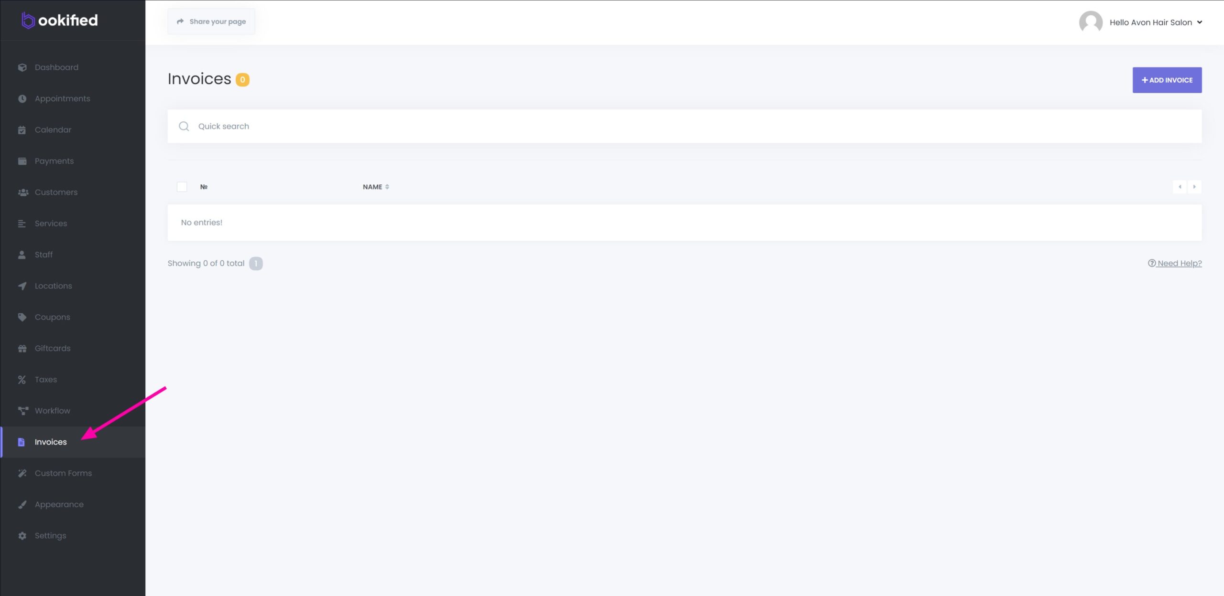Click the Taxes percent icon
Image resolution: width=1224 pixels, height=596 pixels.
(22, 380)
